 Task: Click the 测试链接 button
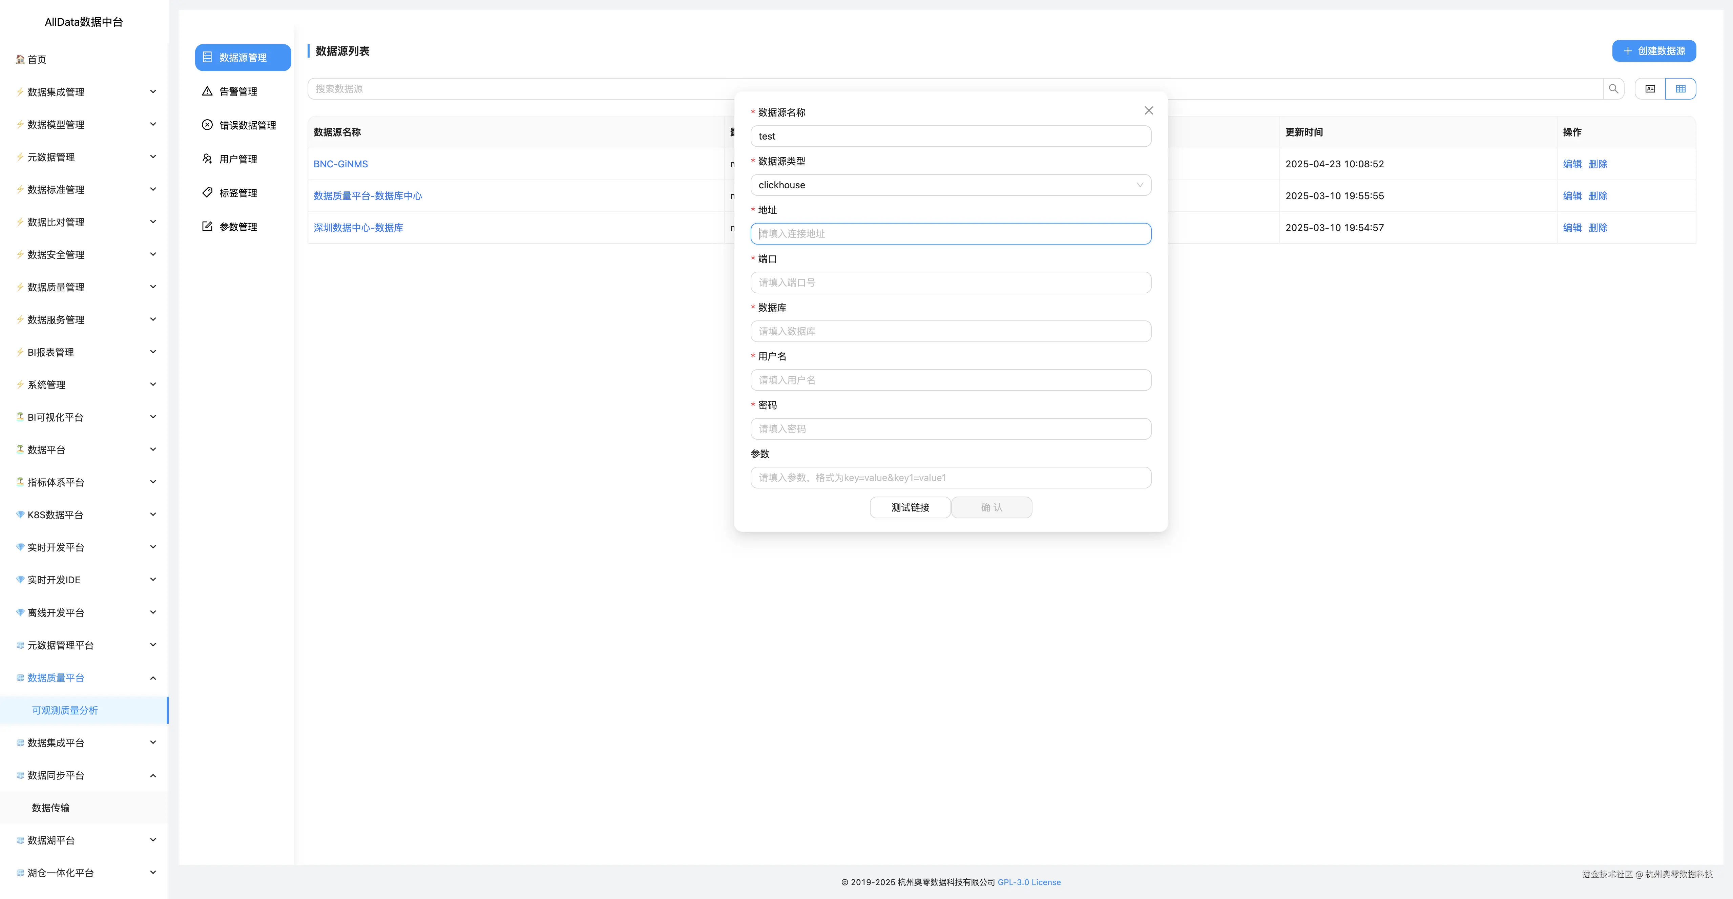click(910, 507)
